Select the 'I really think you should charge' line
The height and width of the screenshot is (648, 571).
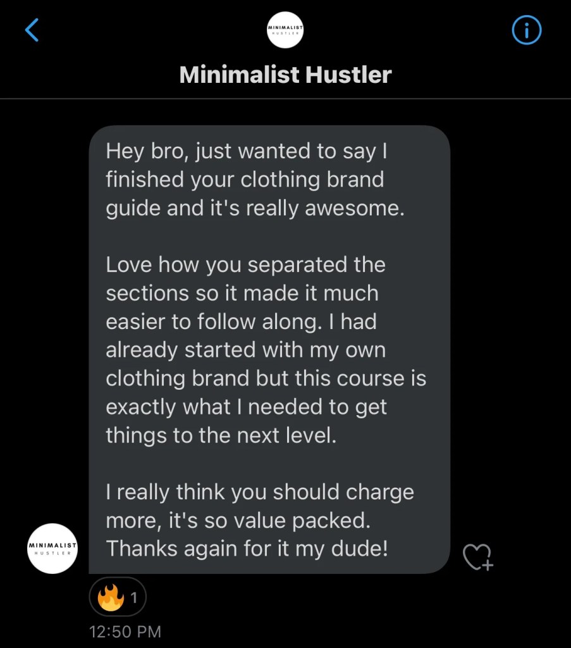pos(260,492)
